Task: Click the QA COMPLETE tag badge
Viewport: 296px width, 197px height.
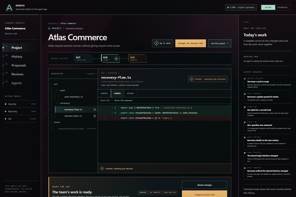Action: 155,193
